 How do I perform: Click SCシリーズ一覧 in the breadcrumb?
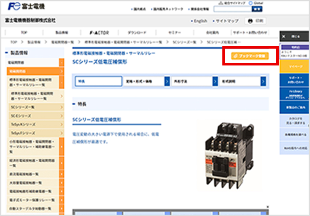pyautogui.click(x=184, y=42)
